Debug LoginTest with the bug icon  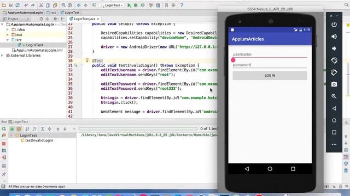click(136, 5)
